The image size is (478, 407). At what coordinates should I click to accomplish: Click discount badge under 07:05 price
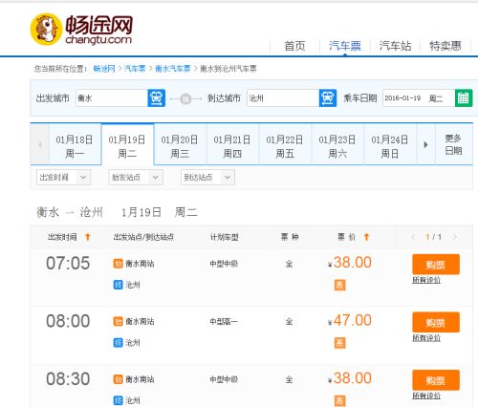(339, 285)
